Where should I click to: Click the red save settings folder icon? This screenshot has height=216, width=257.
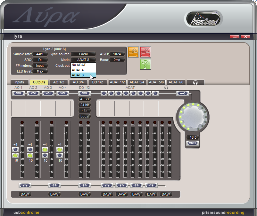pyautogui.click(x=145, y=52)
